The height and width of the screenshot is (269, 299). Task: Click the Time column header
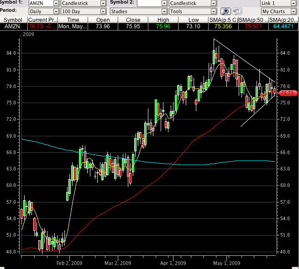(x=73, y=20)
